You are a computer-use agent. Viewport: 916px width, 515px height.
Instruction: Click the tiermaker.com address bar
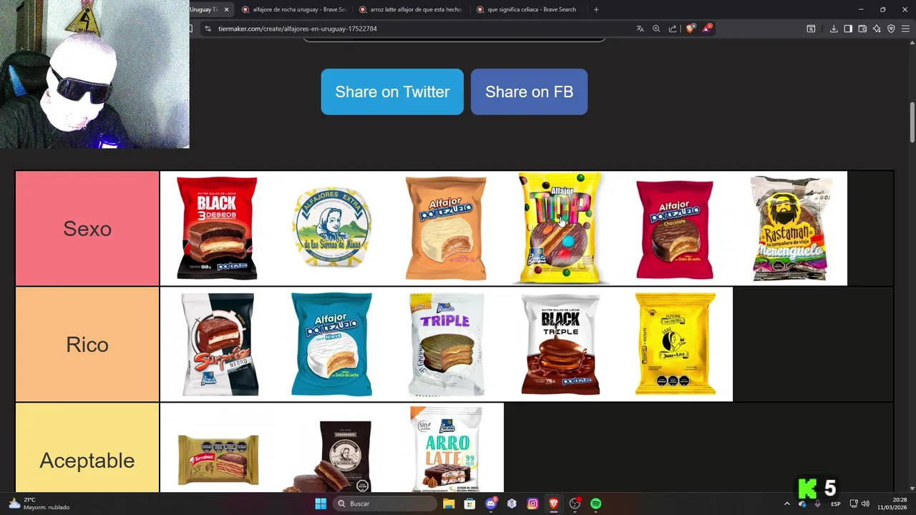tap(415, 29)
